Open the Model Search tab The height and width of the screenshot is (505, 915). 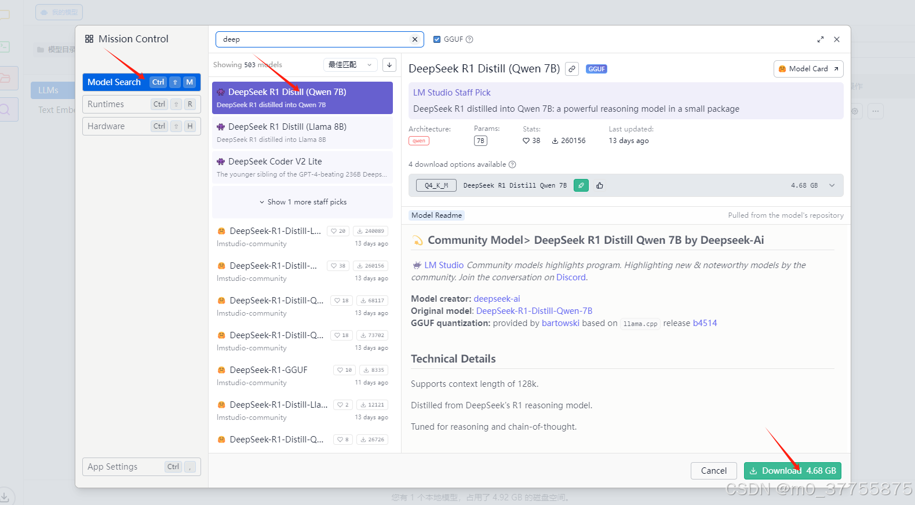tap(141, 82)
